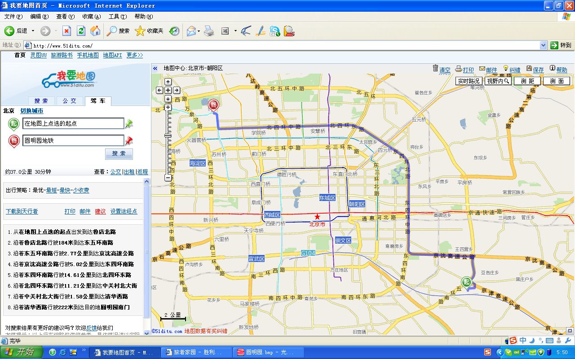Viewport: 575px width, 359px height.
Task: Click 设置途经点 link
Action: (124, 211)
